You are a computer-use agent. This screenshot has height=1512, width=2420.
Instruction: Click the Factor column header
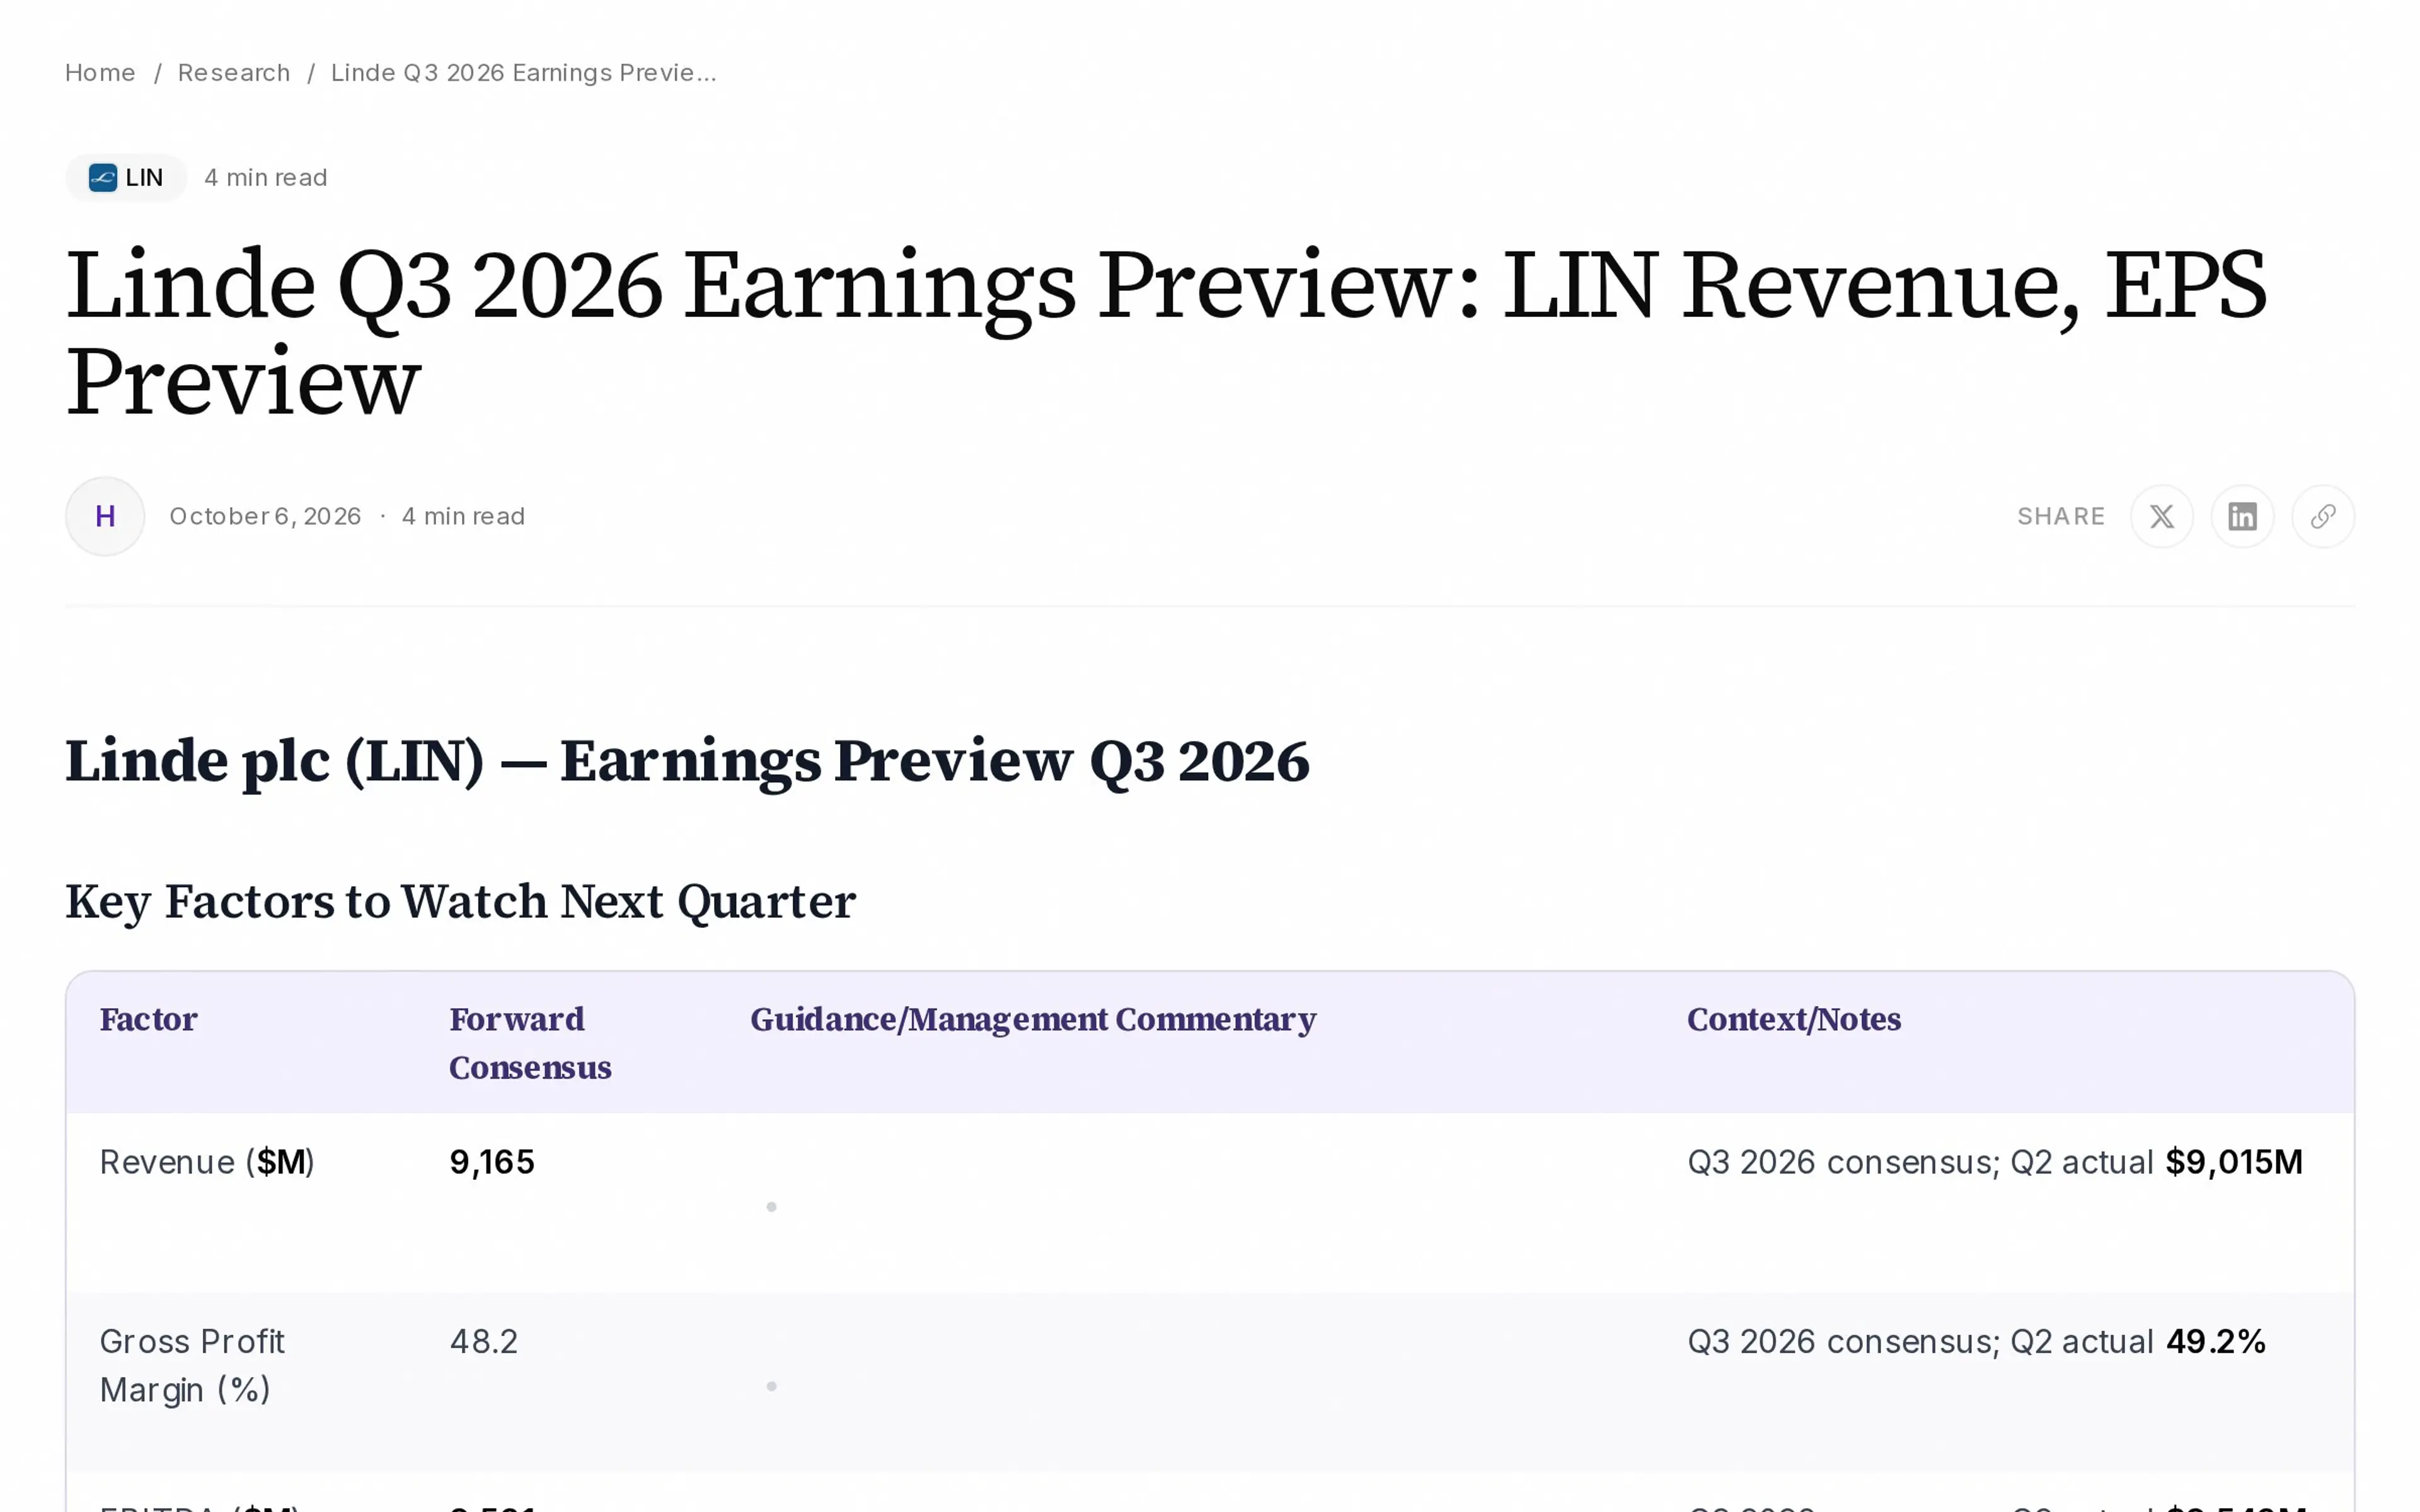point(149,1019)
